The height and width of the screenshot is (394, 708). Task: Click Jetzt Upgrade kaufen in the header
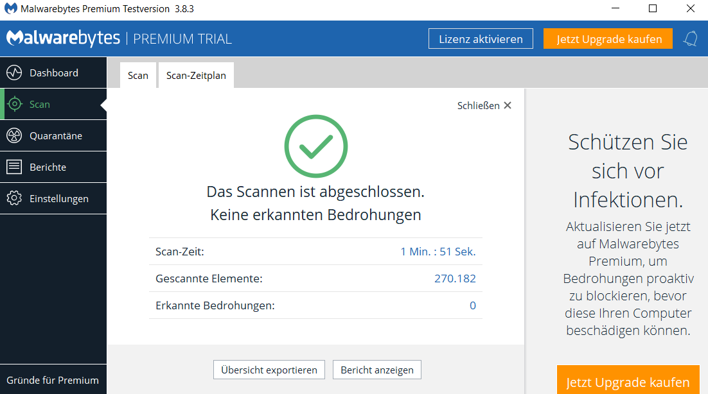pos(608,39)
